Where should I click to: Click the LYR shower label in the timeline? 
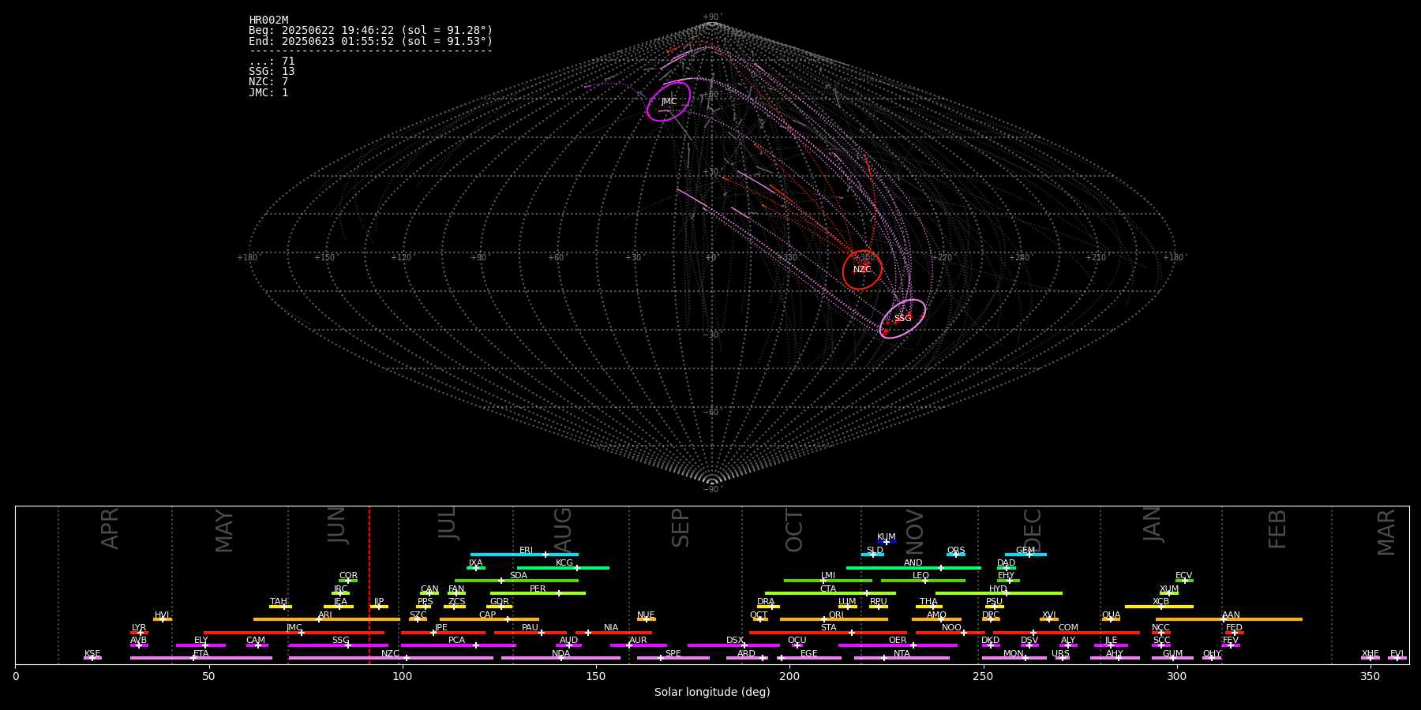pos(139,628)
